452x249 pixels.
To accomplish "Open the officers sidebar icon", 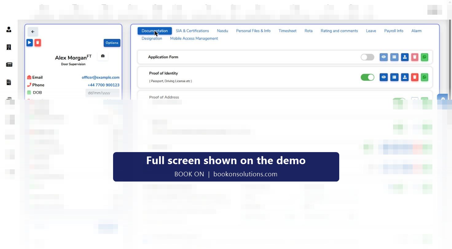I will [x=9, y=30].
